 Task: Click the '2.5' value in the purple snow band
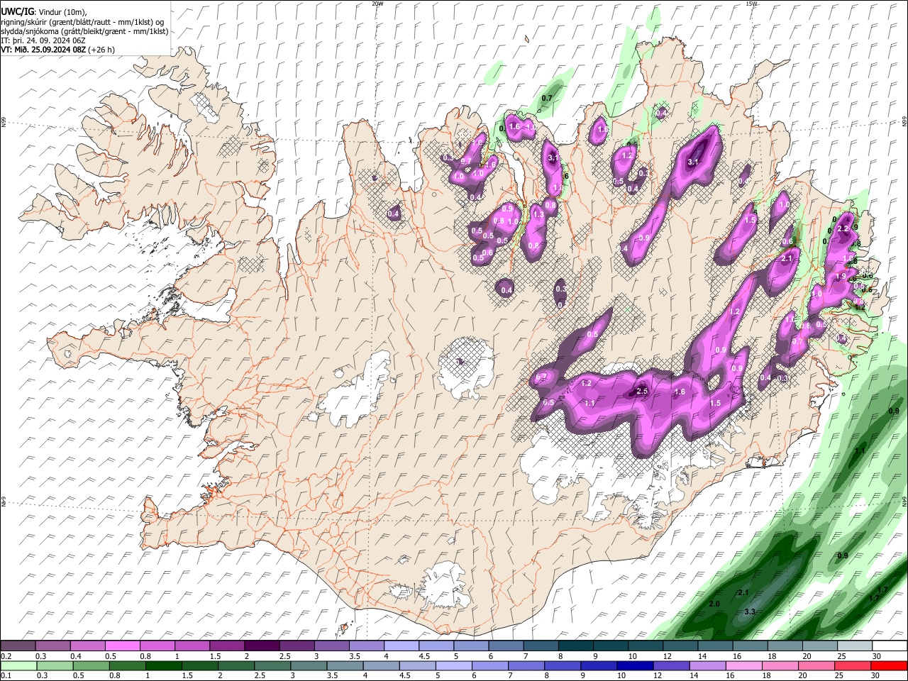coord(643,392)
